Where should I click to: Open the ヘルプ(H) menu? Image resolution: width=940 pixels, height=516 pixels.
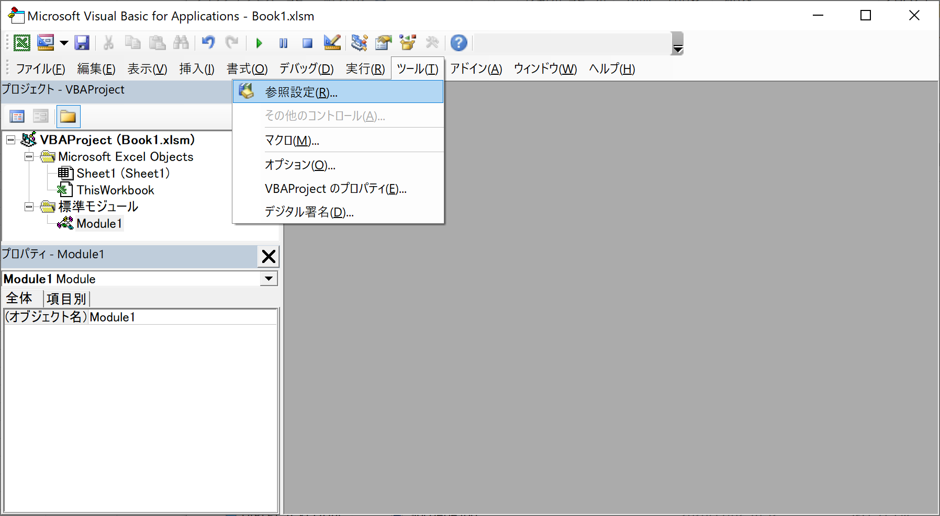[612, 69]
